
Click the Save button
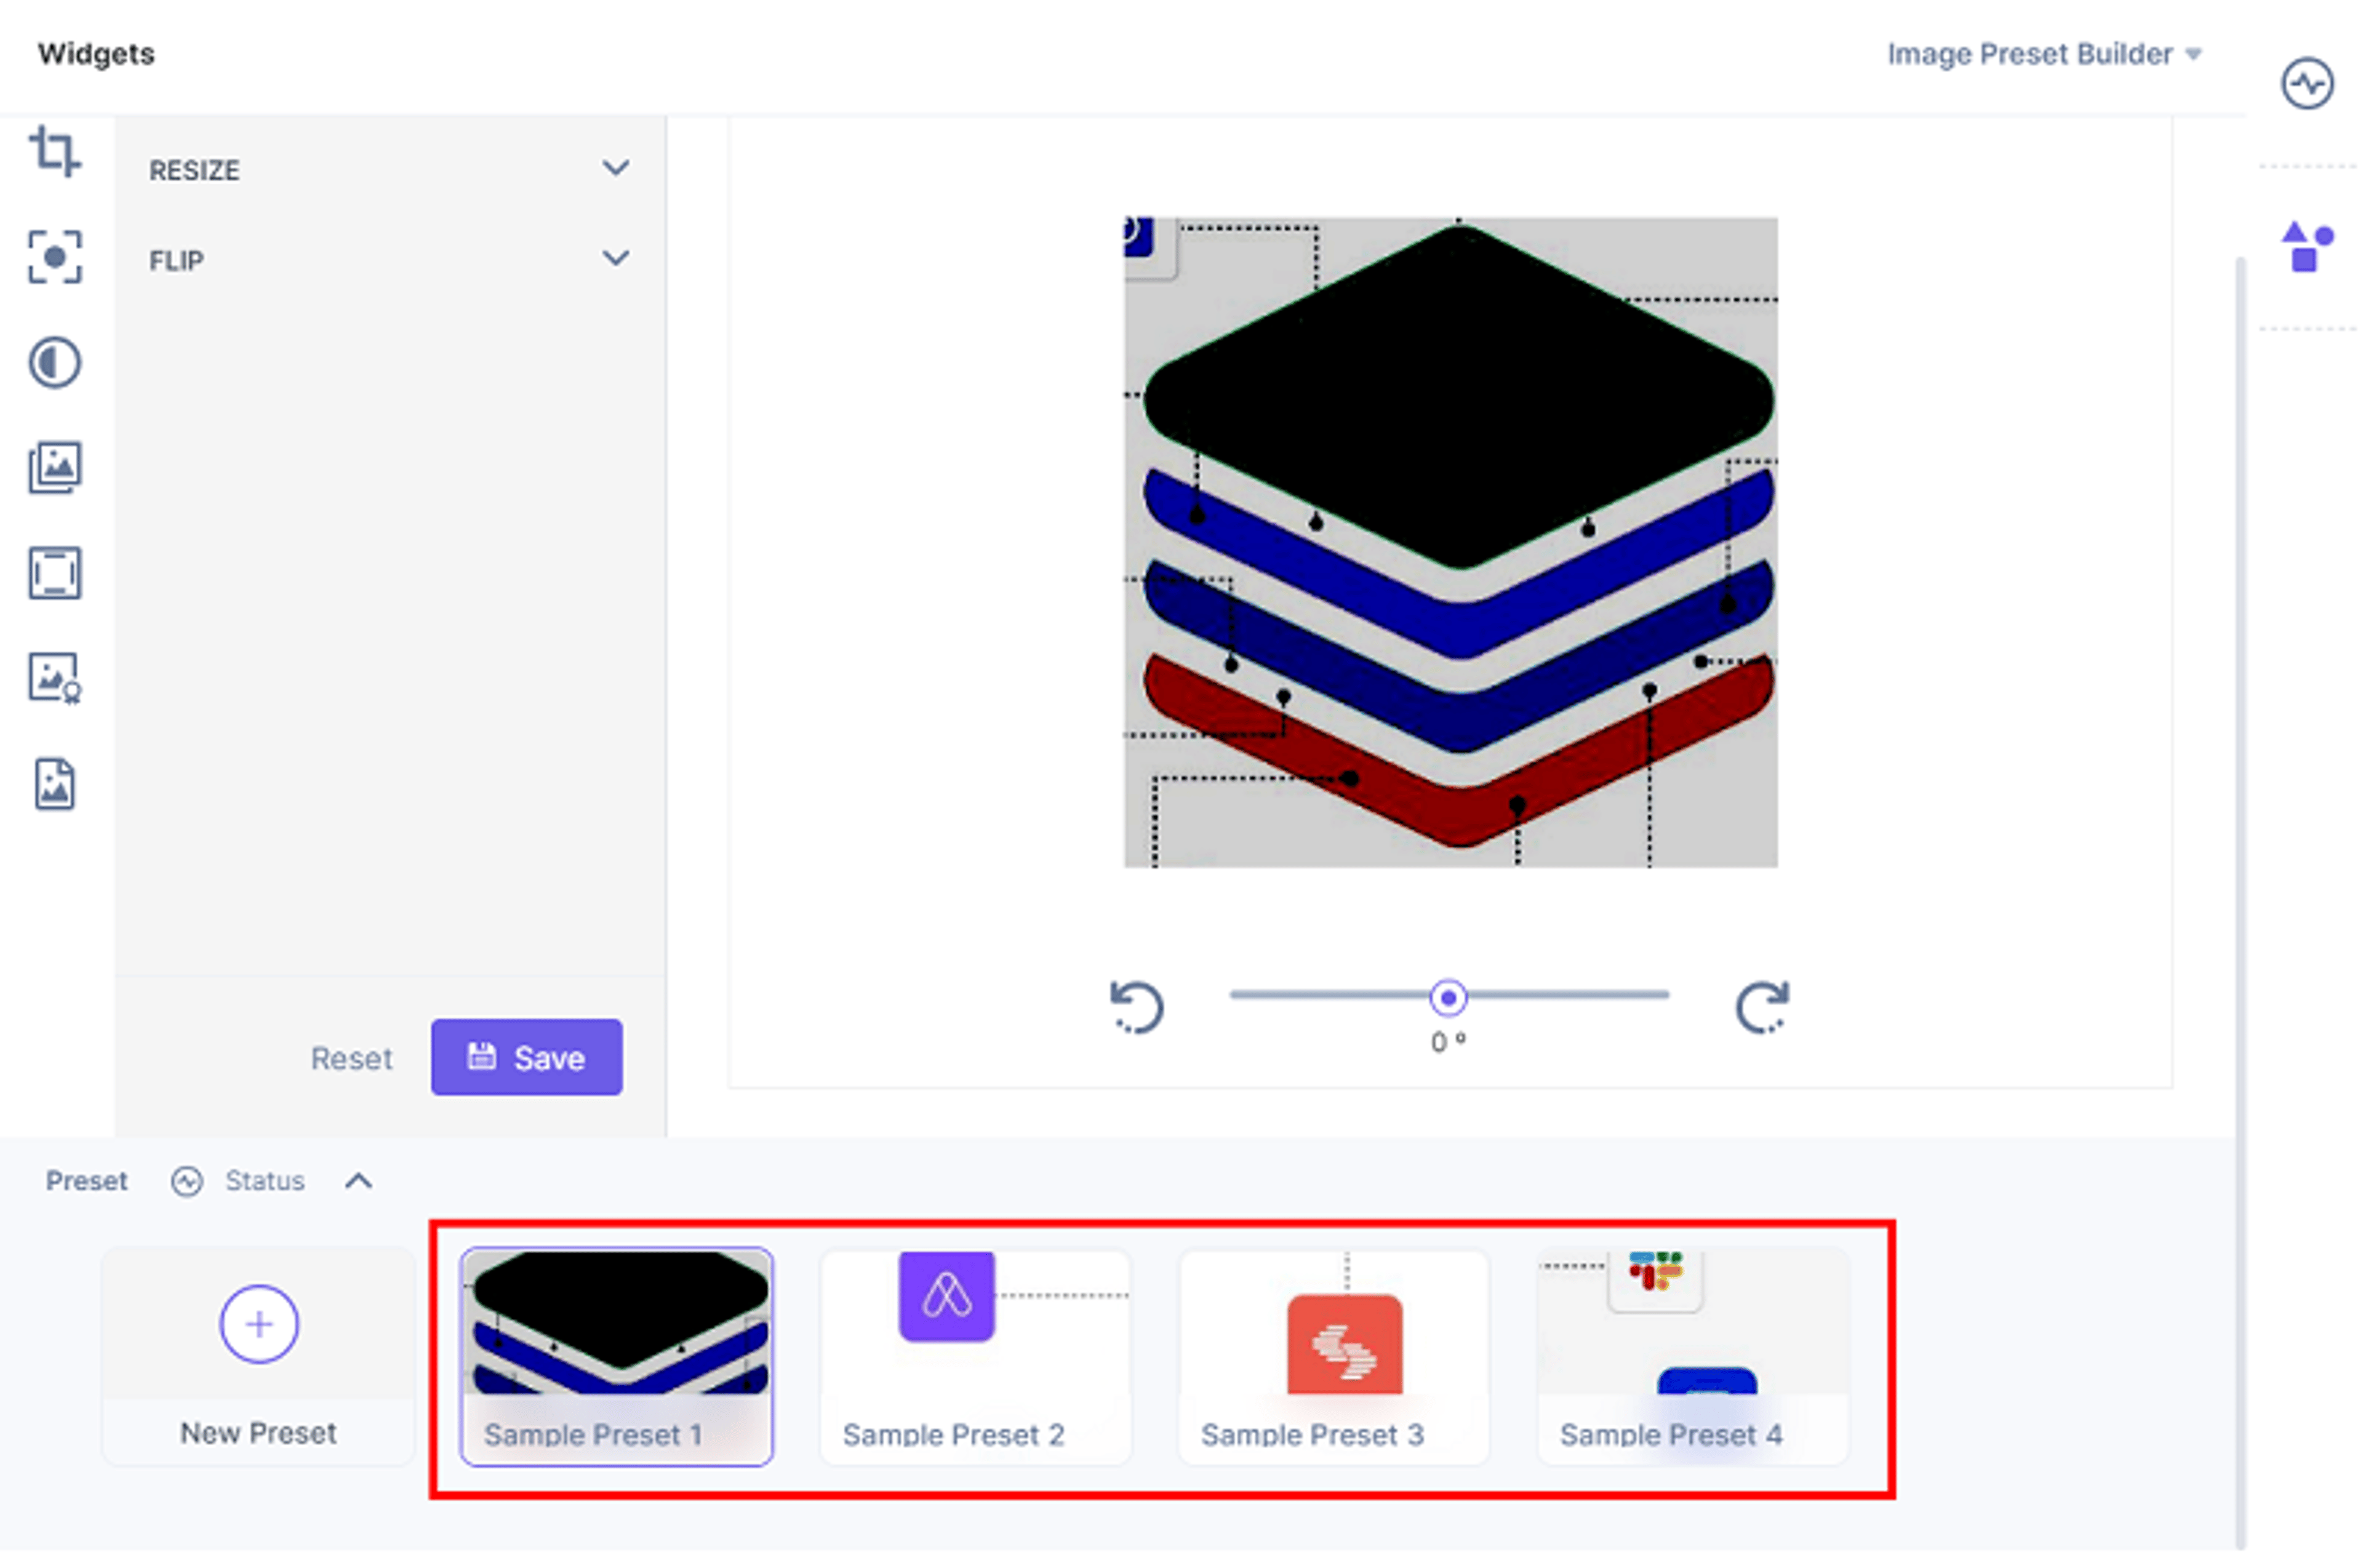point(527,1058)
